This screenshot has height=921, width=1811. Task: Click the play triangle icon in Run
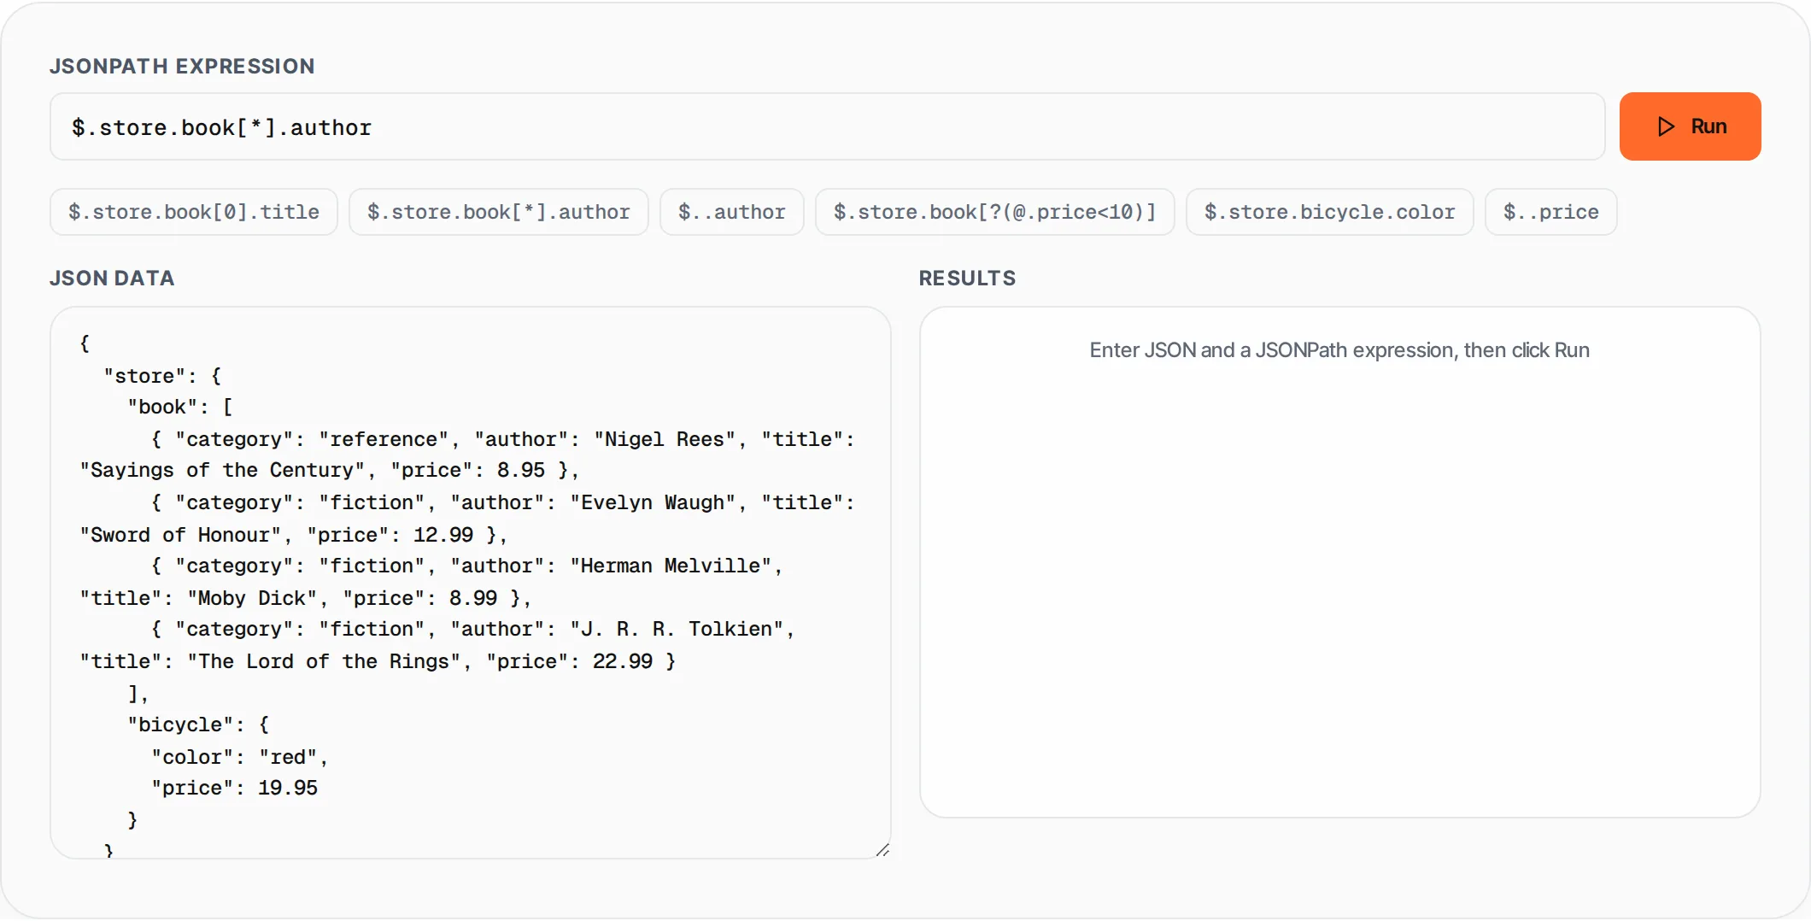pos(1666,126)
